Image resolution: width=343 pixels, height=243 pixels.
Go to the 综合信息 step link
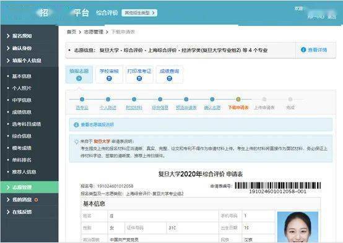160,108
